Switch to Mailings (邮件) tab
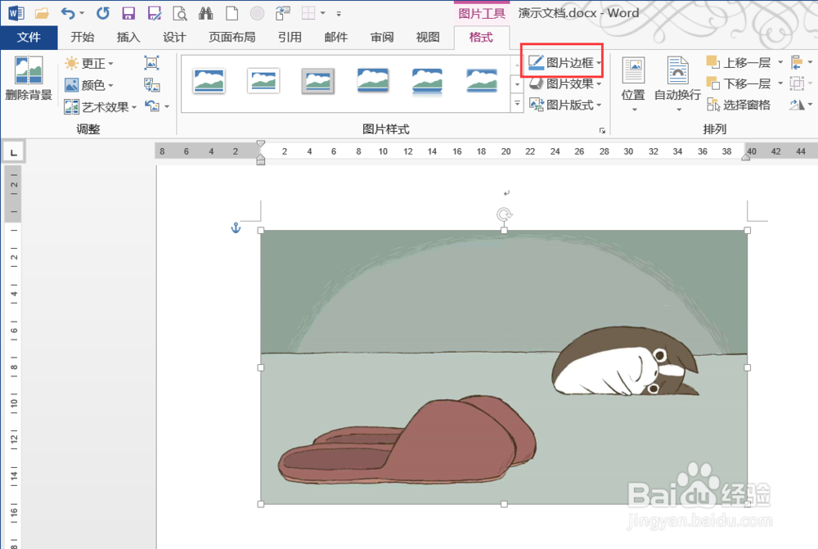 (336, 37)
